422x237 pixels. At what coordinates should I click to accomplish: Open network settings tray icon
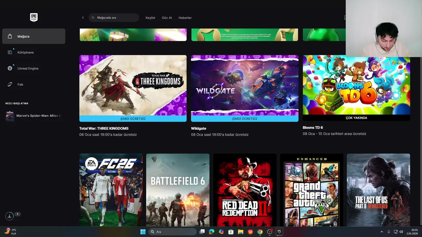[x=396, y=232]
